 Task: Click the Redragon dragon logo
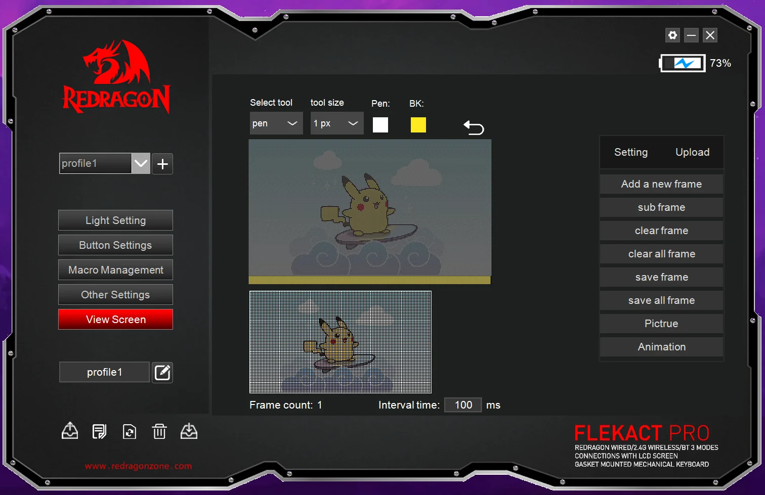point(116,76)
